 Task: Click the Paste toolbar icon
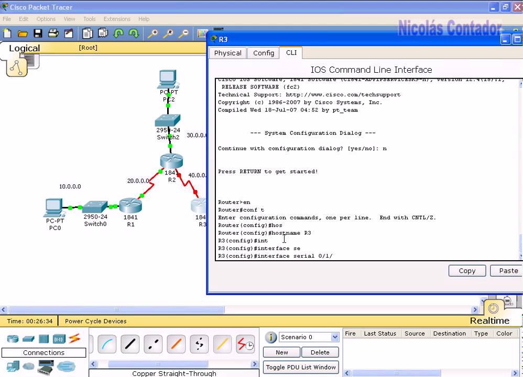click(x=103, y=33)
